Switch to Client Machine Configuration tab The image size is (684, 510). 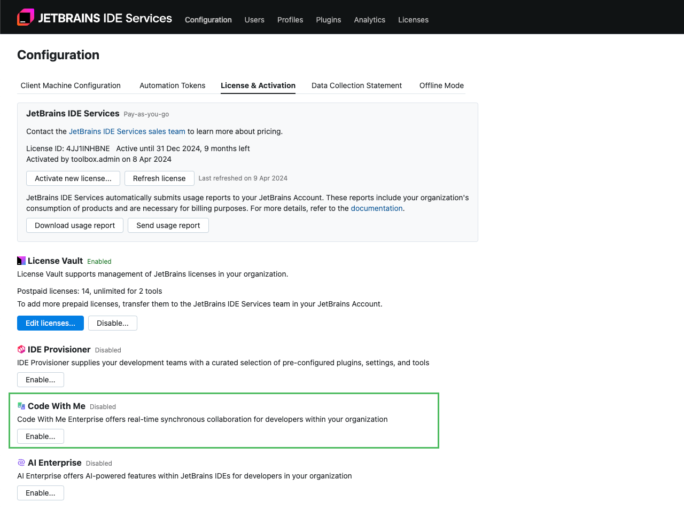pyautogui.click(x=71, y=85)
